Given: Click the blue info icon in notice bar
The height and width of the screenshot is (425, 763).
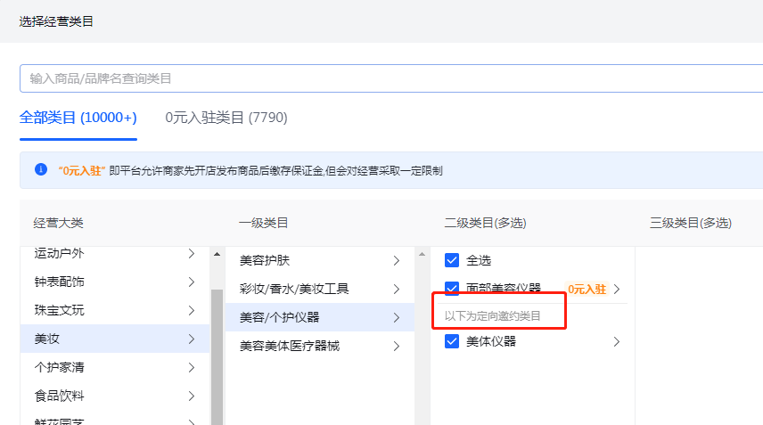Looking at the screenshot, I should tap(40, 169).
